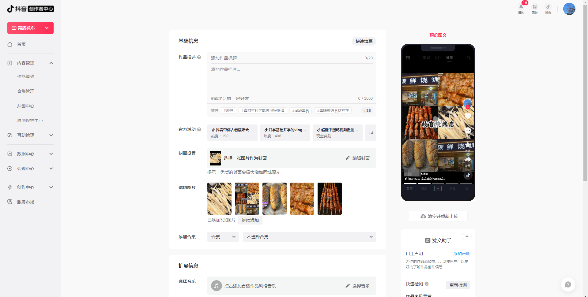Image resolution: width=588 pixels, height=297 pixels.
Task: Show more suggested topics with +16
Action: pos(367,111)
